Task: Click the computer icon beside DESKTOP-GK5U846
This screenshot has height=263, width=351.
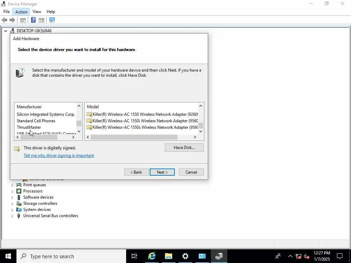Action: (x=12, y=30)
